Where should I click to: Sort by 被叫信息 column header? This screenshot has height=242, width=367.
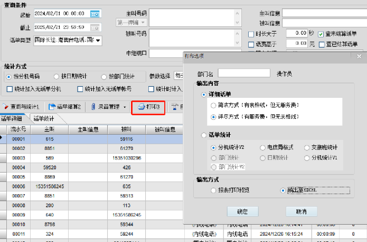165,129
